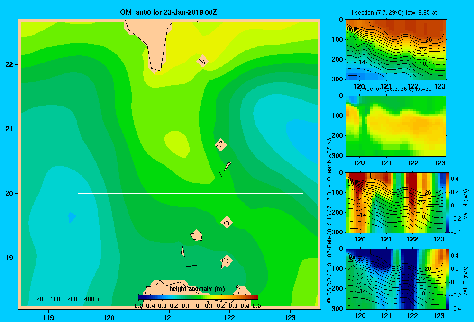Click the CSIRO 2019 BoM OceanMAPS v3 credit text
Image resolution: width=474 pixels, height=322 pixels.
tap(329, 221)
